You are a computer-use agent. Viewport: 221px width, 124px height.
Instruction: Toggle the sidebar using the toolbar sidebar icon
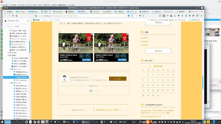(x=164, y=16)
